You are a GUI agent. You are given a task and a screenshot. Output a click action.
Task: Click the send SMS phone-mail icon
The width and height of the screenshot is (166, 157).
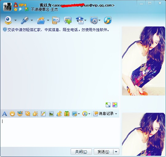point(56,20)
